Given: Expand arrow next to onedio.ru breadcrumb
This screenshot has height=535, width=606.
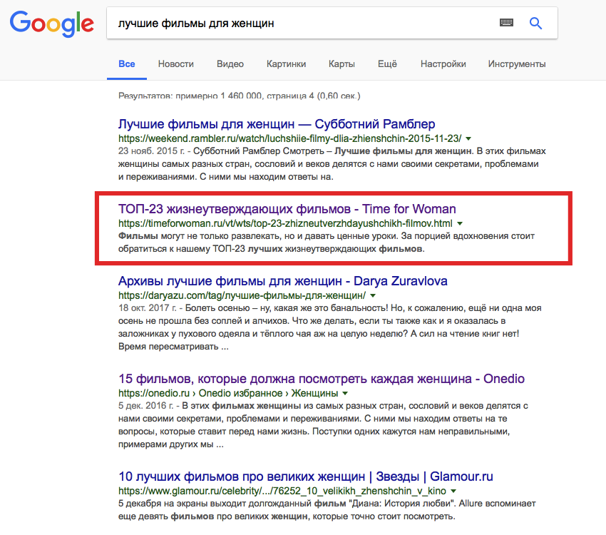Looking at the screenshot, I should click(x=345, y=393).
